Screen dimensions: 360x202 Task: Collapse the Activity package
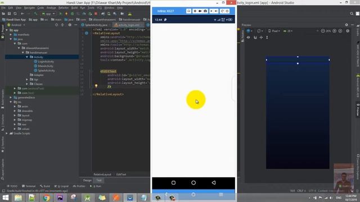[x=27, y=57]
